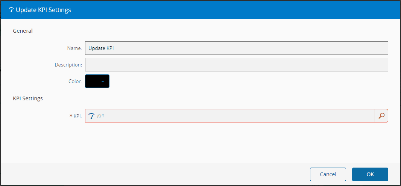
Task: Click the black color swatch
Action: [93, 81]
